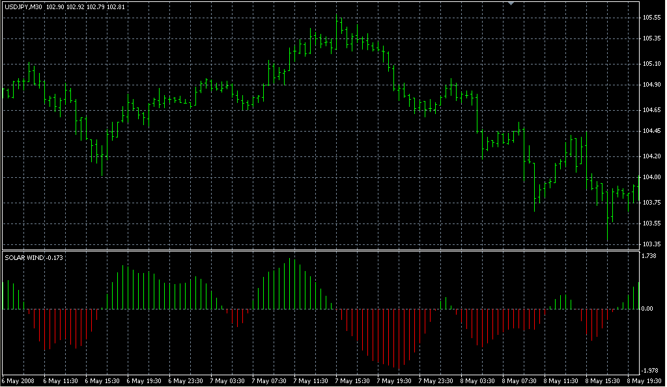This screenshot has height=387, width=667.
Task: Click the chart shift triangle marker
Action: coord(511,3)
